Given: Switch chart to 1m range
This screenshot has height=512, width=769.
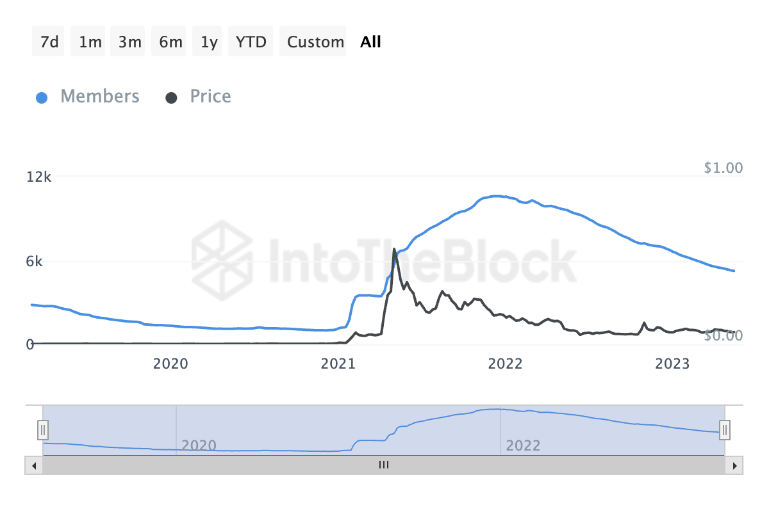Looking at the screenshot, I should click(x=90, y=42).
